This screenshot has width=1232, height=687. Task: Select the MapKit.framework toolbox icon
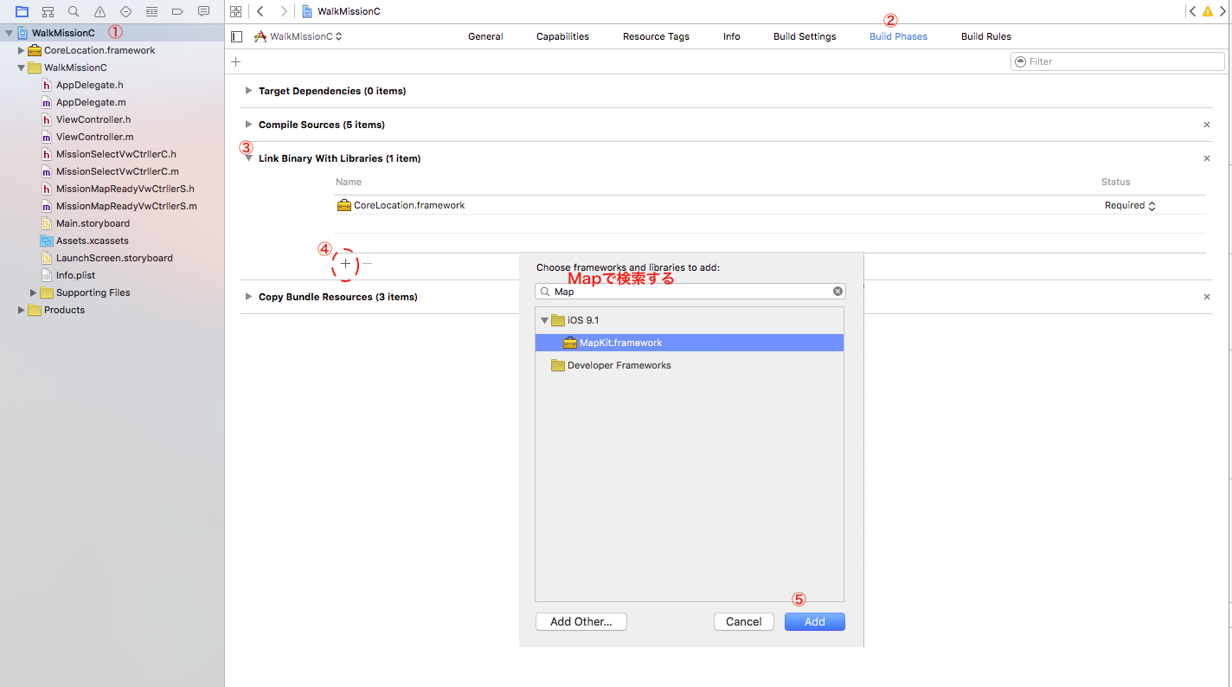point(570,343)
